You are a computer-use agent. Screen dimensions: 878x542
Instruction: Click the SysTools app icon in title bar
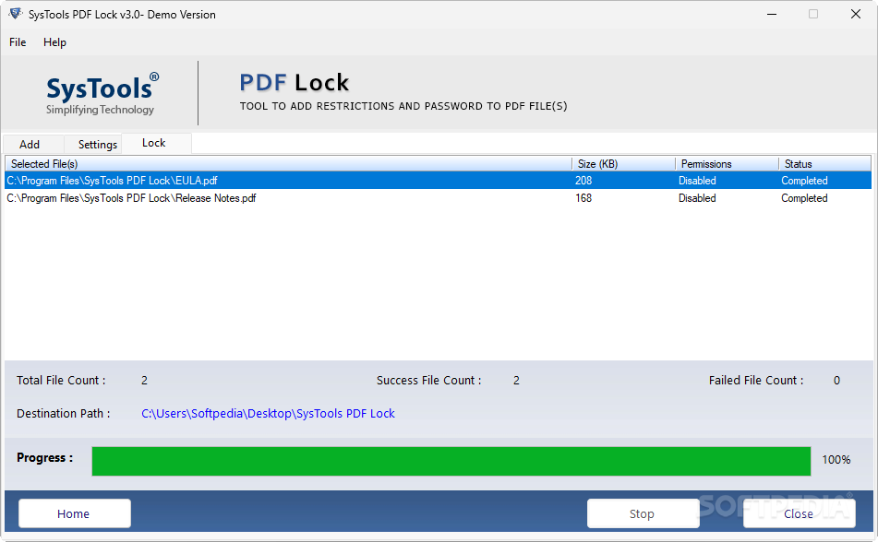pyautogui.click(x=15, y=14)
